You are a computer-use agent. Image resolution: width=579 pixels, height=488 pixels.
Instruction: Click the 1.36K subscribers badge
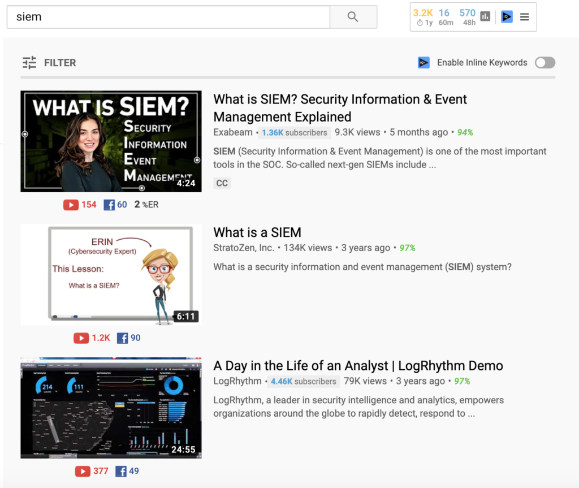(294, 133)
